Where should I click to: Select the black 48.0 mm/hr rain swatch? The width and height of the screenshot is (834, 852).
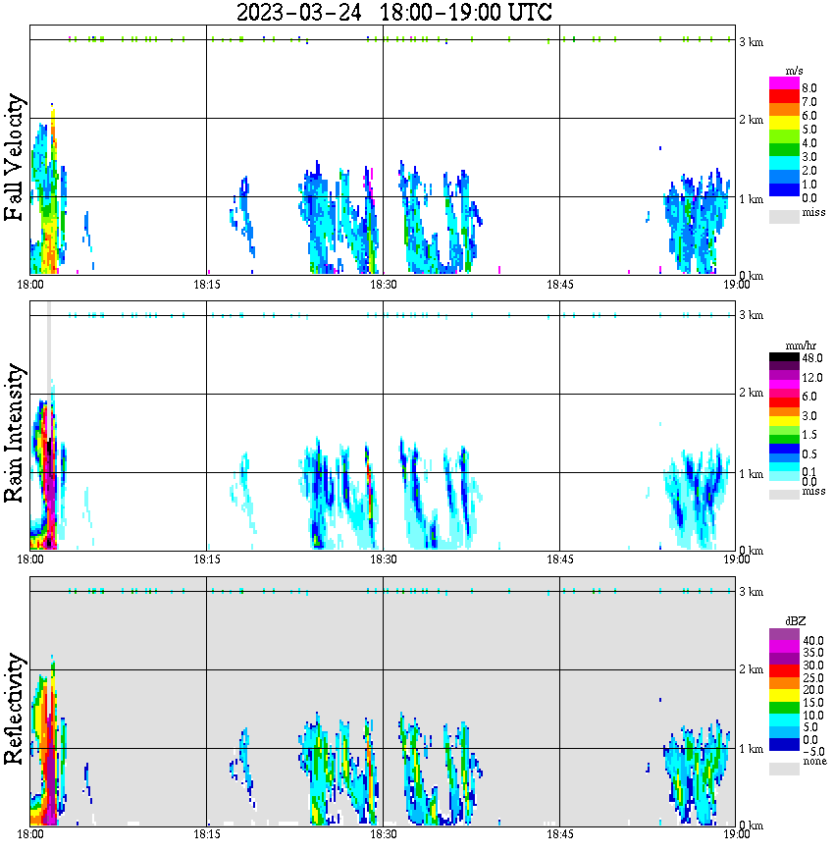784,357
